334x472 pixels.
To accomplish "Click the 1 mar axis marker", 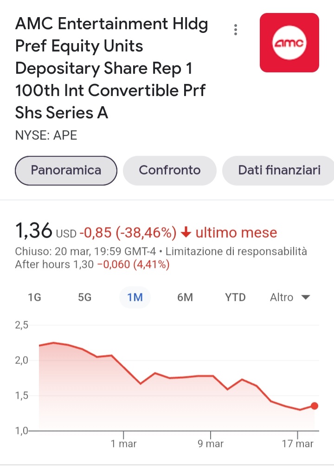I will [x=124, y=444].
